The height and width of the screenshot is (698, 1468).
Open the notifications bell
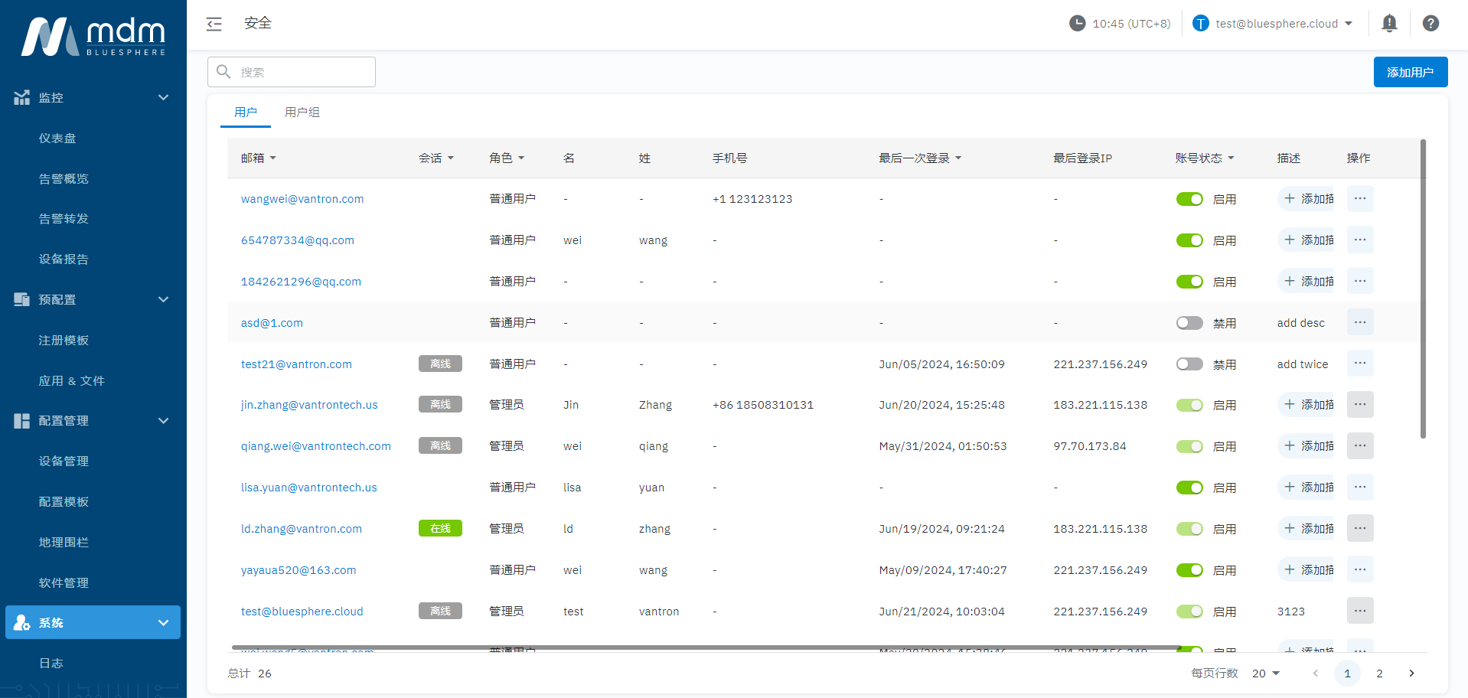1389,24
